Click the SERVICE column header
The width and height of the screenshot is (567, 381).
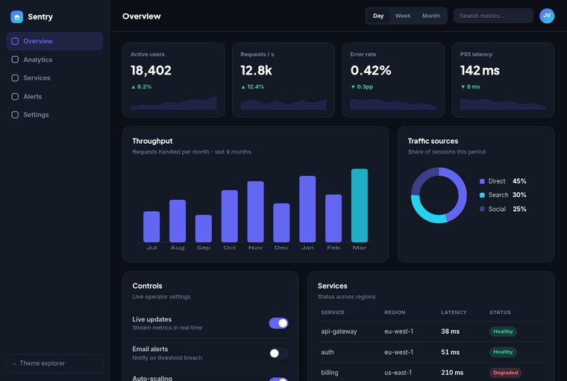pyautogui.click(x=333, y=312)
